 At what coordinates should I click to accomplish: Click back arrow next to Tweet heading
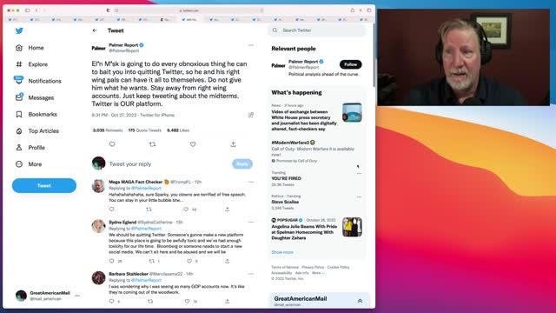[95, 30]
